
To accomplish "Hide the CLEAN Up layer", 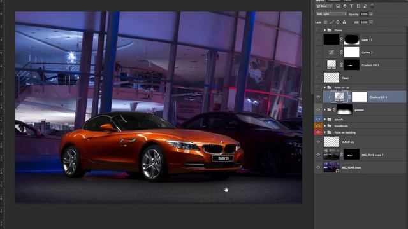I will click(x=318, y=142).
